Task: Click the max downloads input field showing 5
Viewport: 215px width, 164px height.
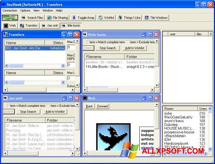Action: pos(71,47)
